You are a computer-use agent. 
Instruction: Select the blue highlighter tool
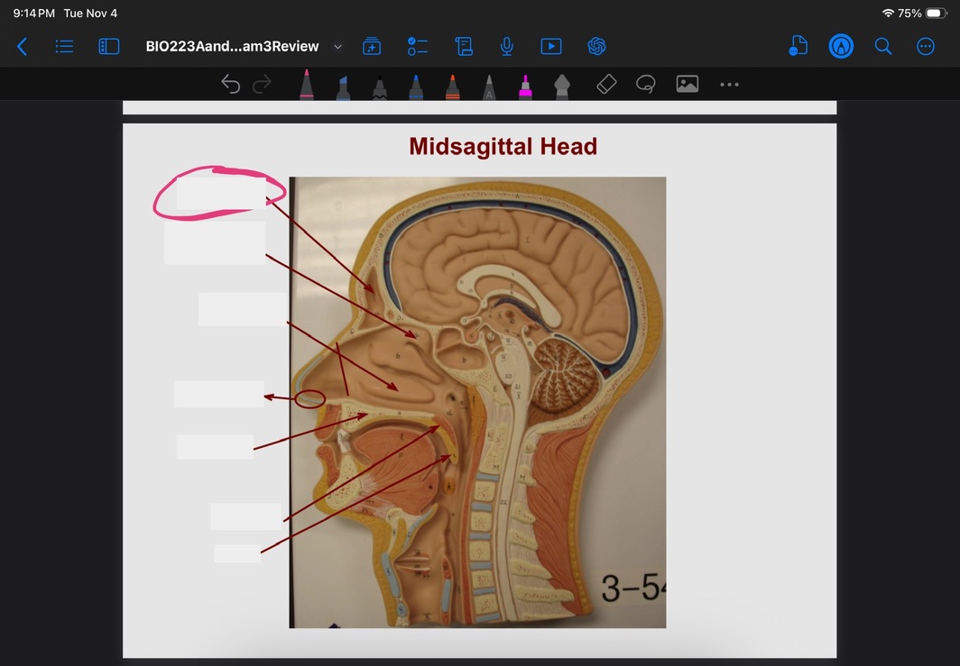point(343,87)
